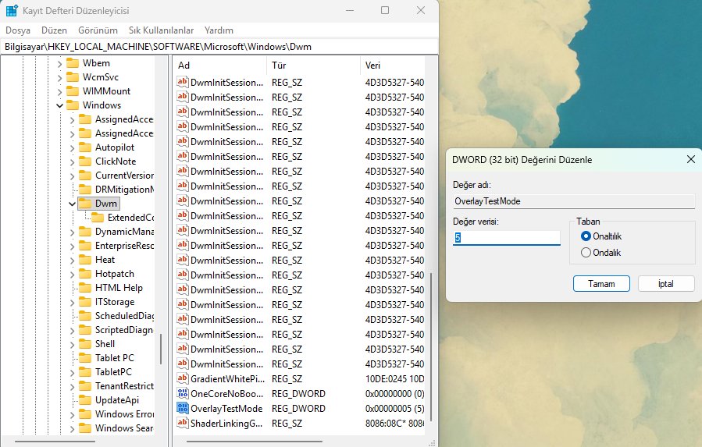The width and height of the screenshot is (702, 447).
Task: Select the ClickNote folder icon
Action: click(85, 161)
